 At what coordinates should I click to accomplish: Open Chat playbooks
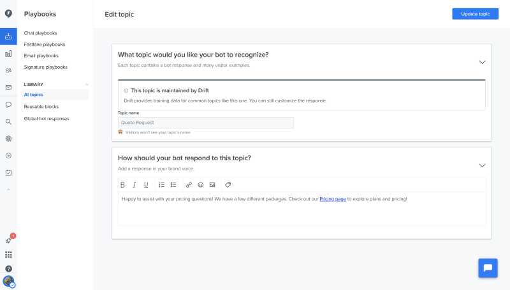tap(41, 33)
